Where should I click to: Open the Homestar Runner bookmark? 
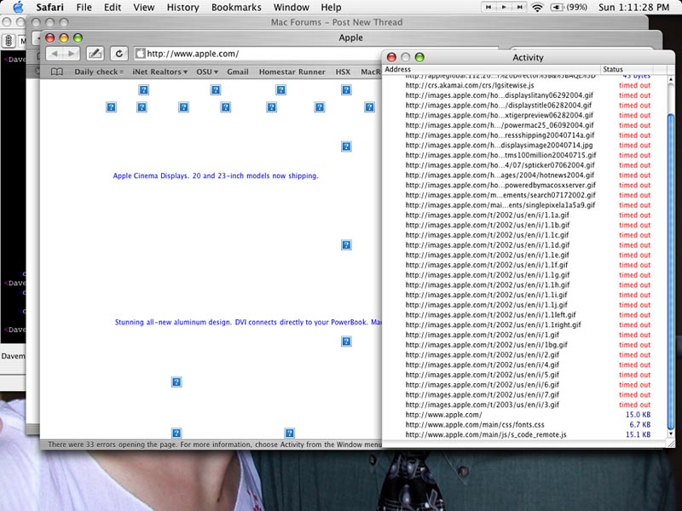pos(292,72)
